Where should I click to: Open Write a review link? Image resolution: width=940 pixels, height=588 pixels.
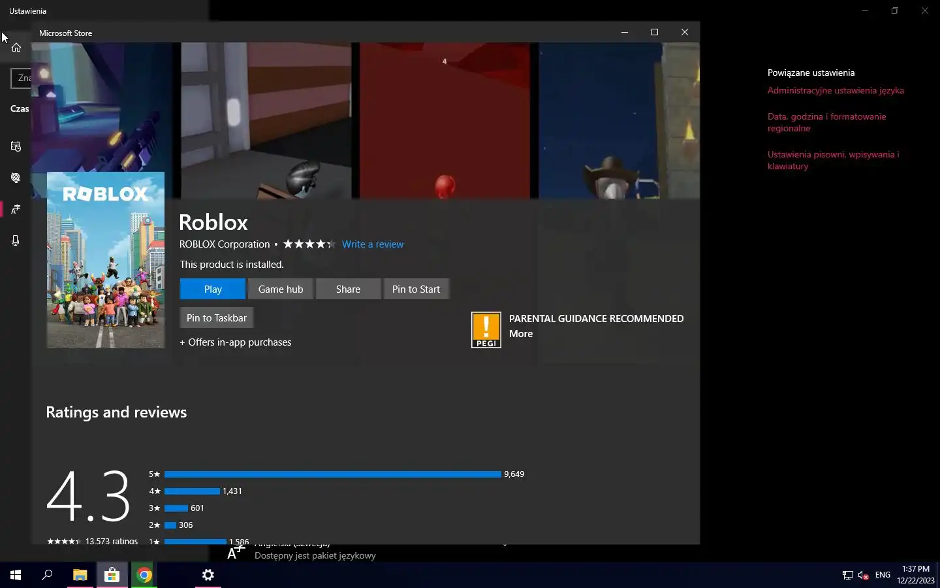pos(373,244)
